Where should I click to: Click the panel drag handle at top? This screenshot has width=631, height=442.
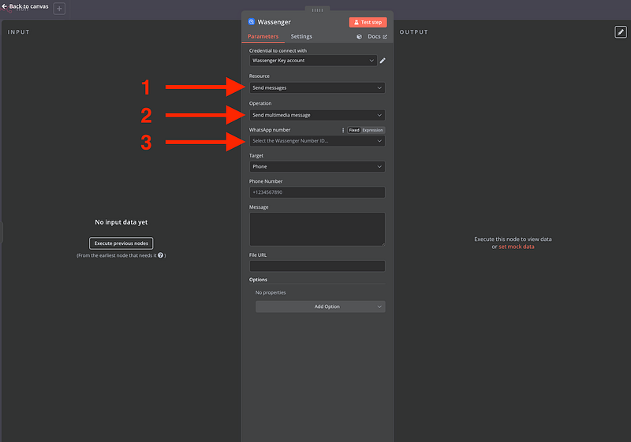317,10
